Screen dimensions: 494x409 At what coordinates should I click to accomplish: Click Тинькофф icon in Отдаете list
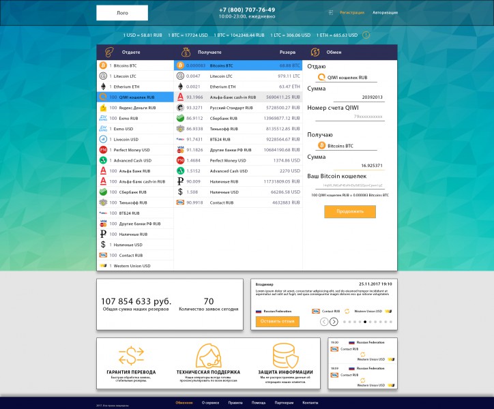[103, 202]
